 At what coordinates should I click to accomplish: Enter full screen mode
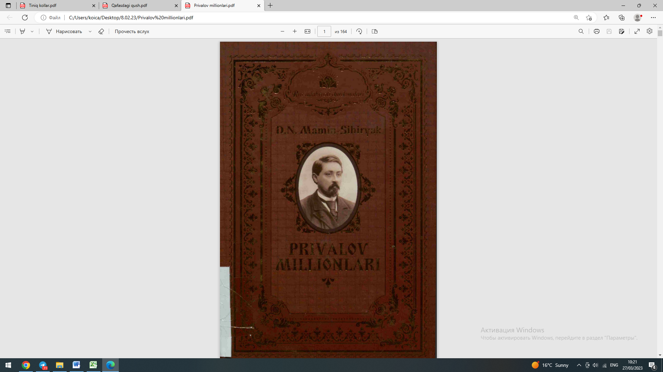click(x=637, y=31)
